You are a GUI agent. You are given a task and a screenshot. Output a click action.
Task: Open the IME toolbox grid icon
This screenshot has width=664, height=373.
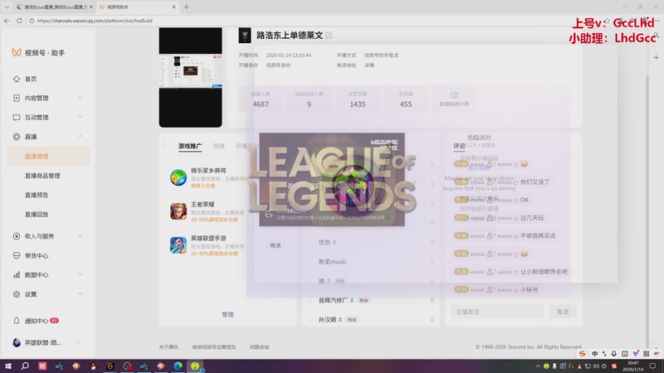[x=647, y=354]
